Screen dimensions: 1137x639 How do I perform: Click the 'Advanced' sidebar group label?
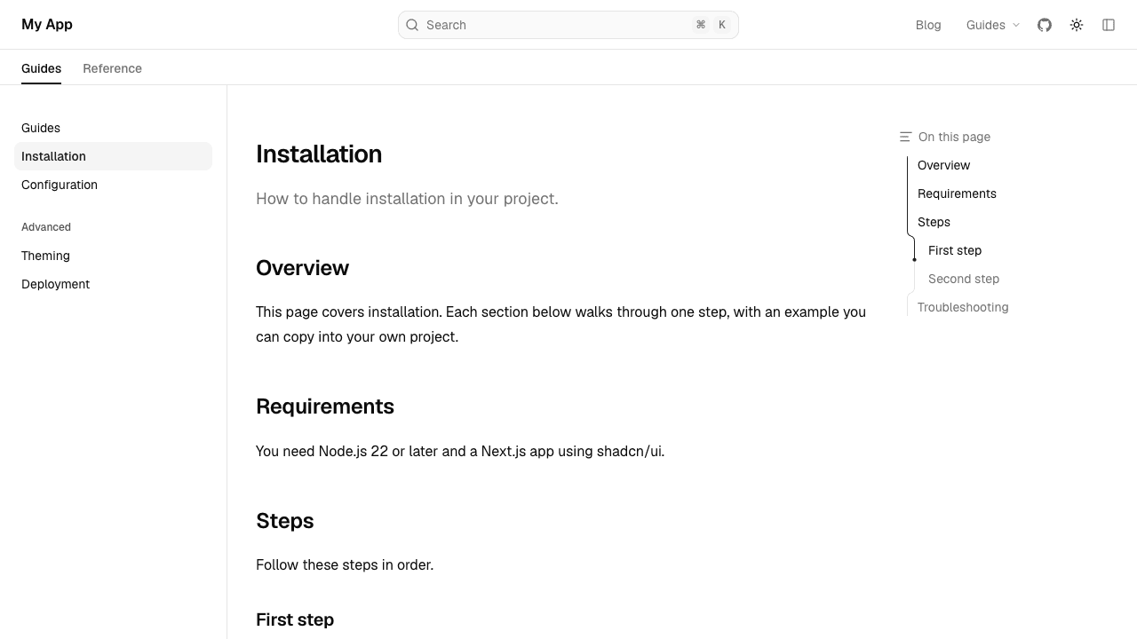[46, 227]
